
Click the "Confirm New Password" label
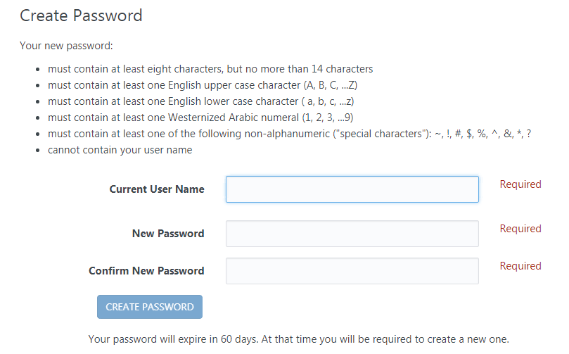click(x=146, y=271)
